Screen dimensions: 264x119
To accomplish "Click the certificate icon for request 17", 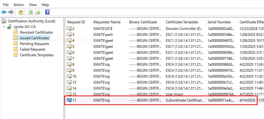I will tap(69, 100).
